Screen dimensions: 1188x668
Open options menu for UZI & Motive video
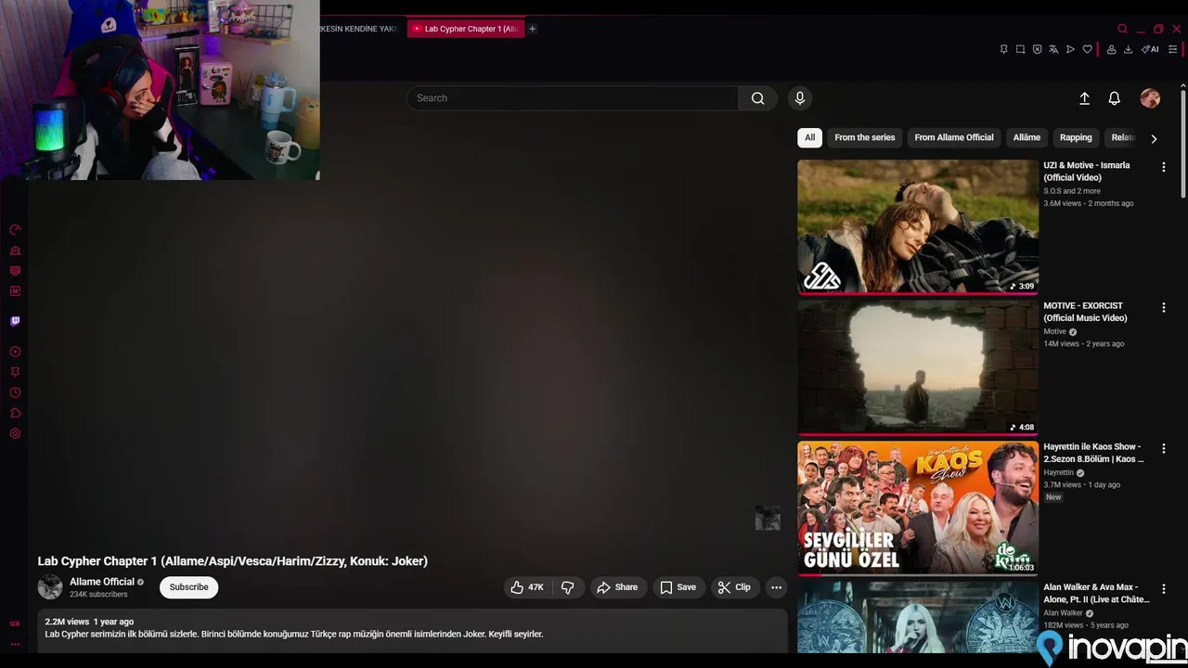point(1163,167)
